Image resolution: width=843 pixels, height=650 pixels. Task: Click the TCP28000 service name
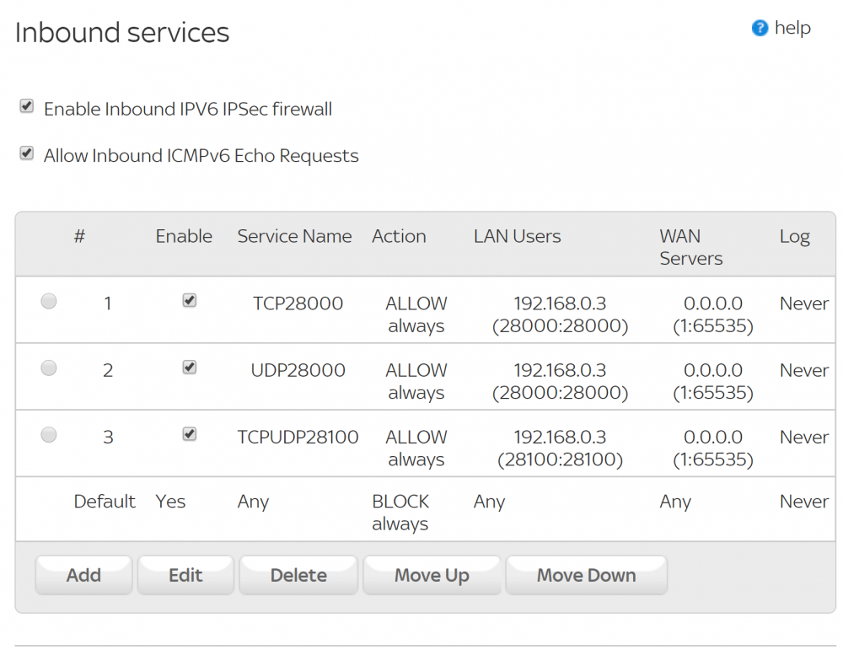pyautogui.click(x=298, y=304)
